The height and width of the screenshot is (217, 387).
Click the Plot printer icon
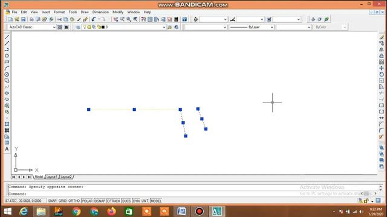point(31,19)
